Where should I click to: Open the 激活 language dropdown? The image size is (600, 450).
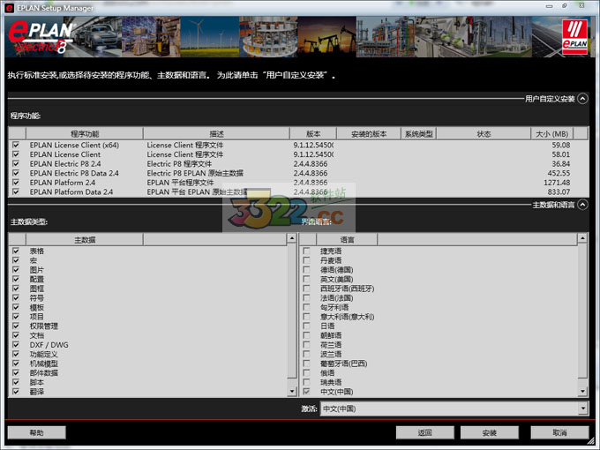pyautogui.click(x=582, y=409)
